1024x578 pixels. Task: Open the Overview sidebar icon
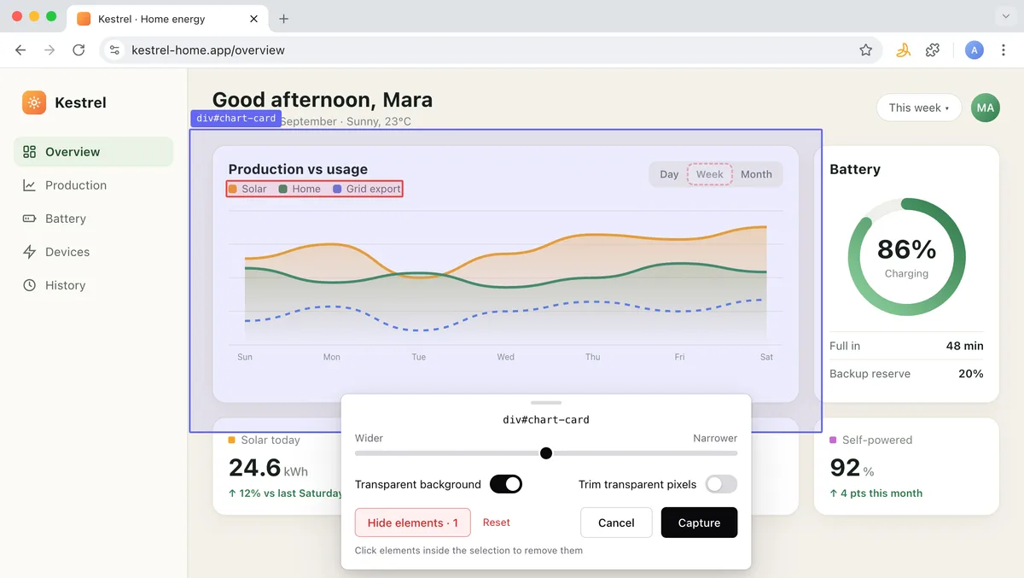30,152
